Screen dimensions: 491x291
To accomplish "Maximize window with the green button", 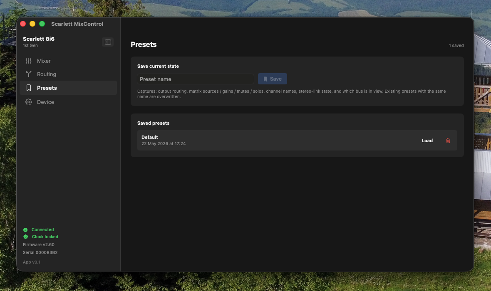I will 42,24.
